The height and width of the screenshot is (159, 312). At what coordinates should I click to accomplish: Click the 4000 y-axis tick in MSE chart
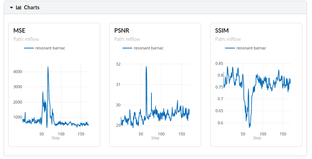17,72
